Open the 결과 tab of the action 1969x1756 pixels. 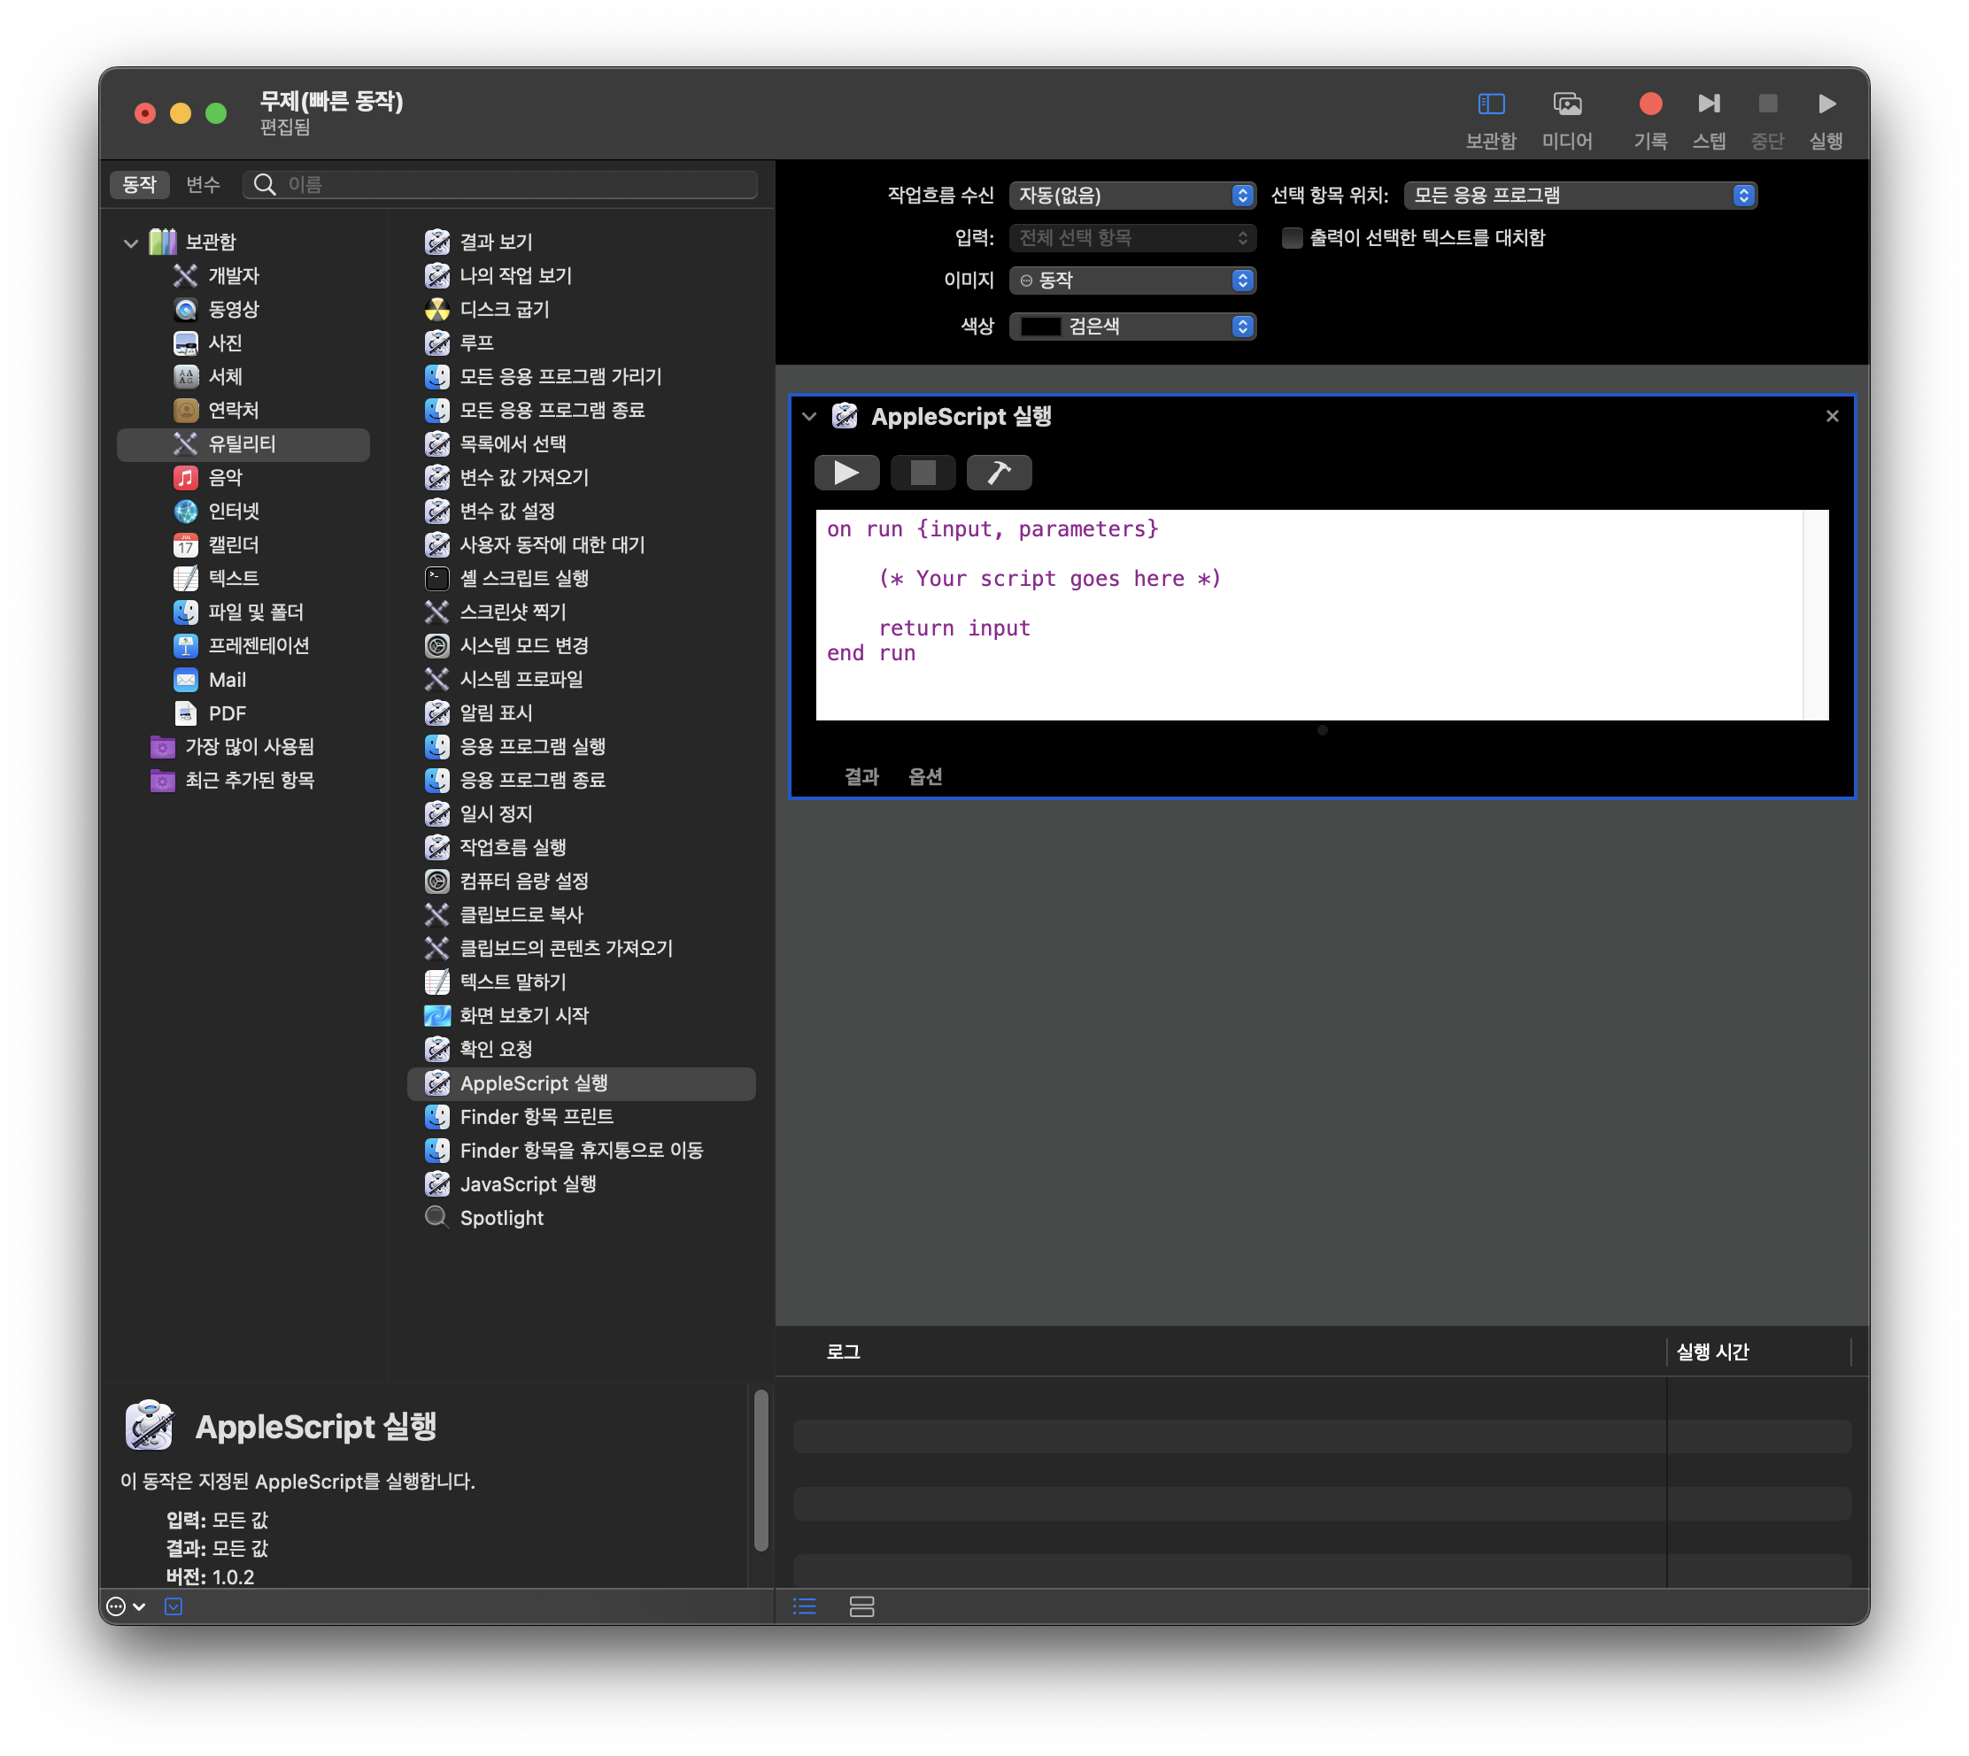tap(862, 777)
